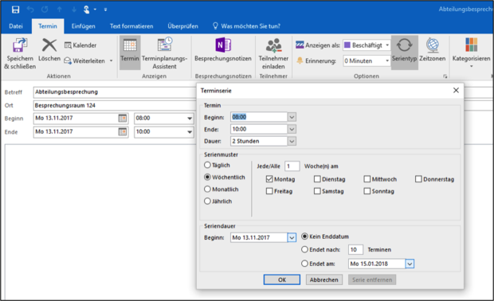Expand the Dauer 2 Stunden dropdown
The image size is (494, 301).
pyautogui.click(x=292, y=141)
